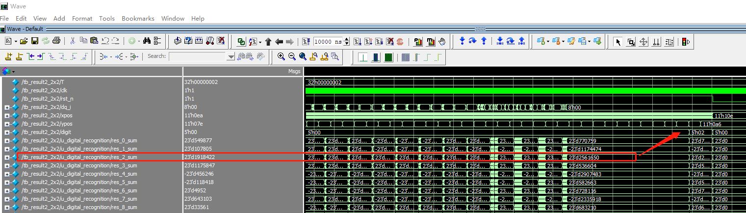The width and height of the screenshot is (746, 213).
Task: Increase run length with the up stepper
Action: point(347,39)
